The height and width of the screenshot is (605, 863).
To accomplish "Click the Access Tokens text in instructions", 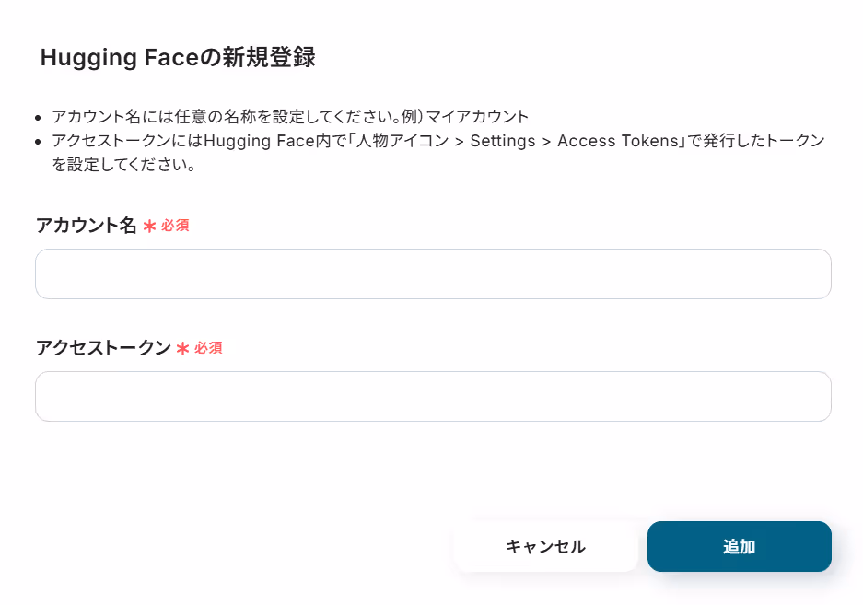I will click(617, 141).
